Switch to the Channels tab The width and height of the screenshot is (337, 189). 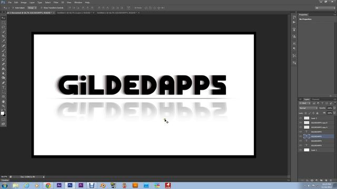315,99
